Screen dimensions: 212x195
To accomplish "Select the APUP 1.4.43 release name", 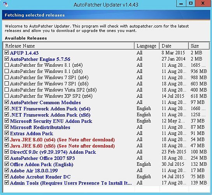I will 24,53.
